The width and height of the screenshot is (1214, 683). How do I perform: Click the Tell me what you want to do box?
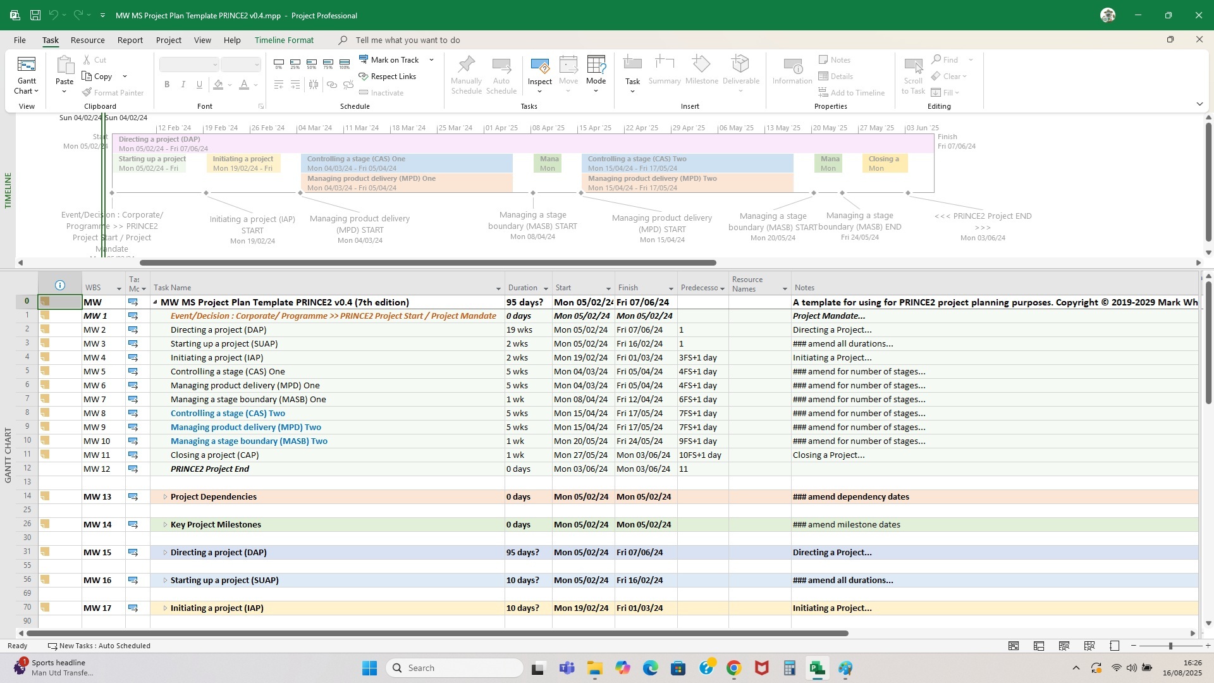(x=408, y=40)
